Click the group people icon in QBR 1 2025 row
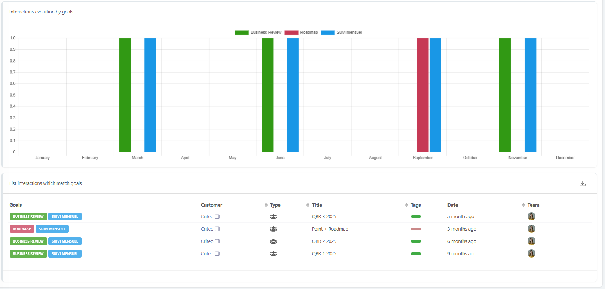Viewport: 605px width, 289px height. (274, 254)
